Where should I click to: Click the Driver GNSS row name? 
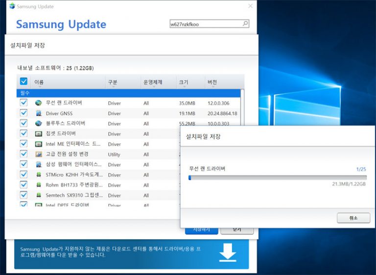click(x=59, y=114)
